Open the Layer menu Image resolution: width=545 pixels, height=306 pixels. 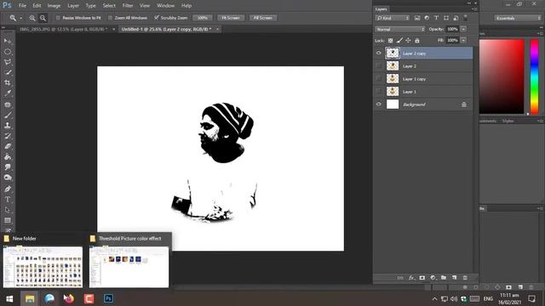[x=73, y=6]
